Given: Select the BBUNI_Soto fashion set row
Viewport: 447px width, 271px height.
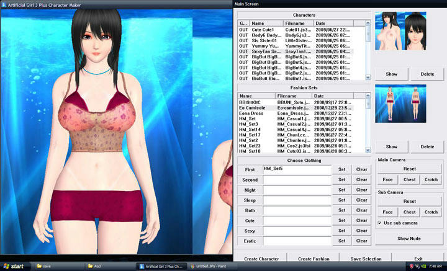Looking at the screenshot, I should point(296,102).
